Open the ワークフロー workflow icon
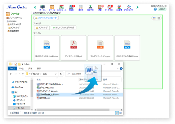Viewport: 175px width, 124px height. [109, 8]
